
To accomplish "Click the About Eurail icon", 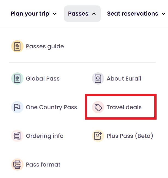I will pos(98,79).
